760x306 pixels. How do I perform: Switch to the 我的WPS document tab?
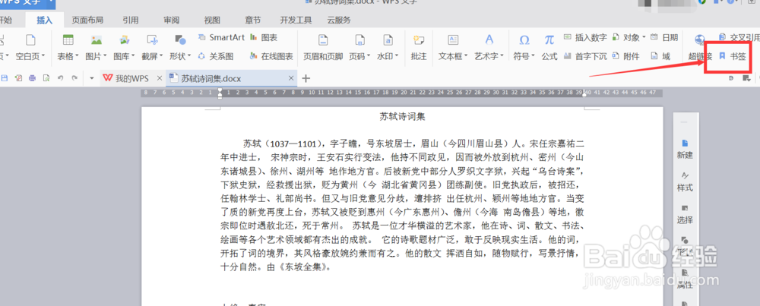pyautogui.click(x=132, y=78)
